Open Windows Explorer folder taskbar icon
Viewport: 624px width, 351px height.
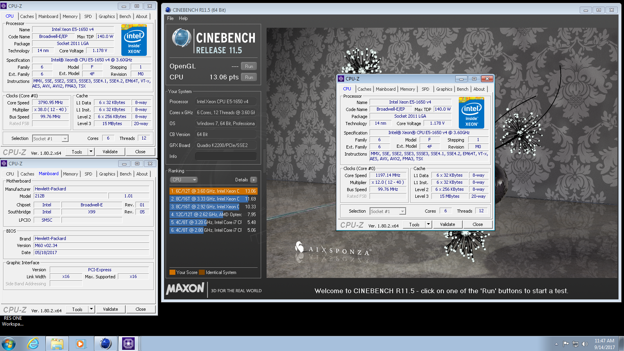(57, 344)
